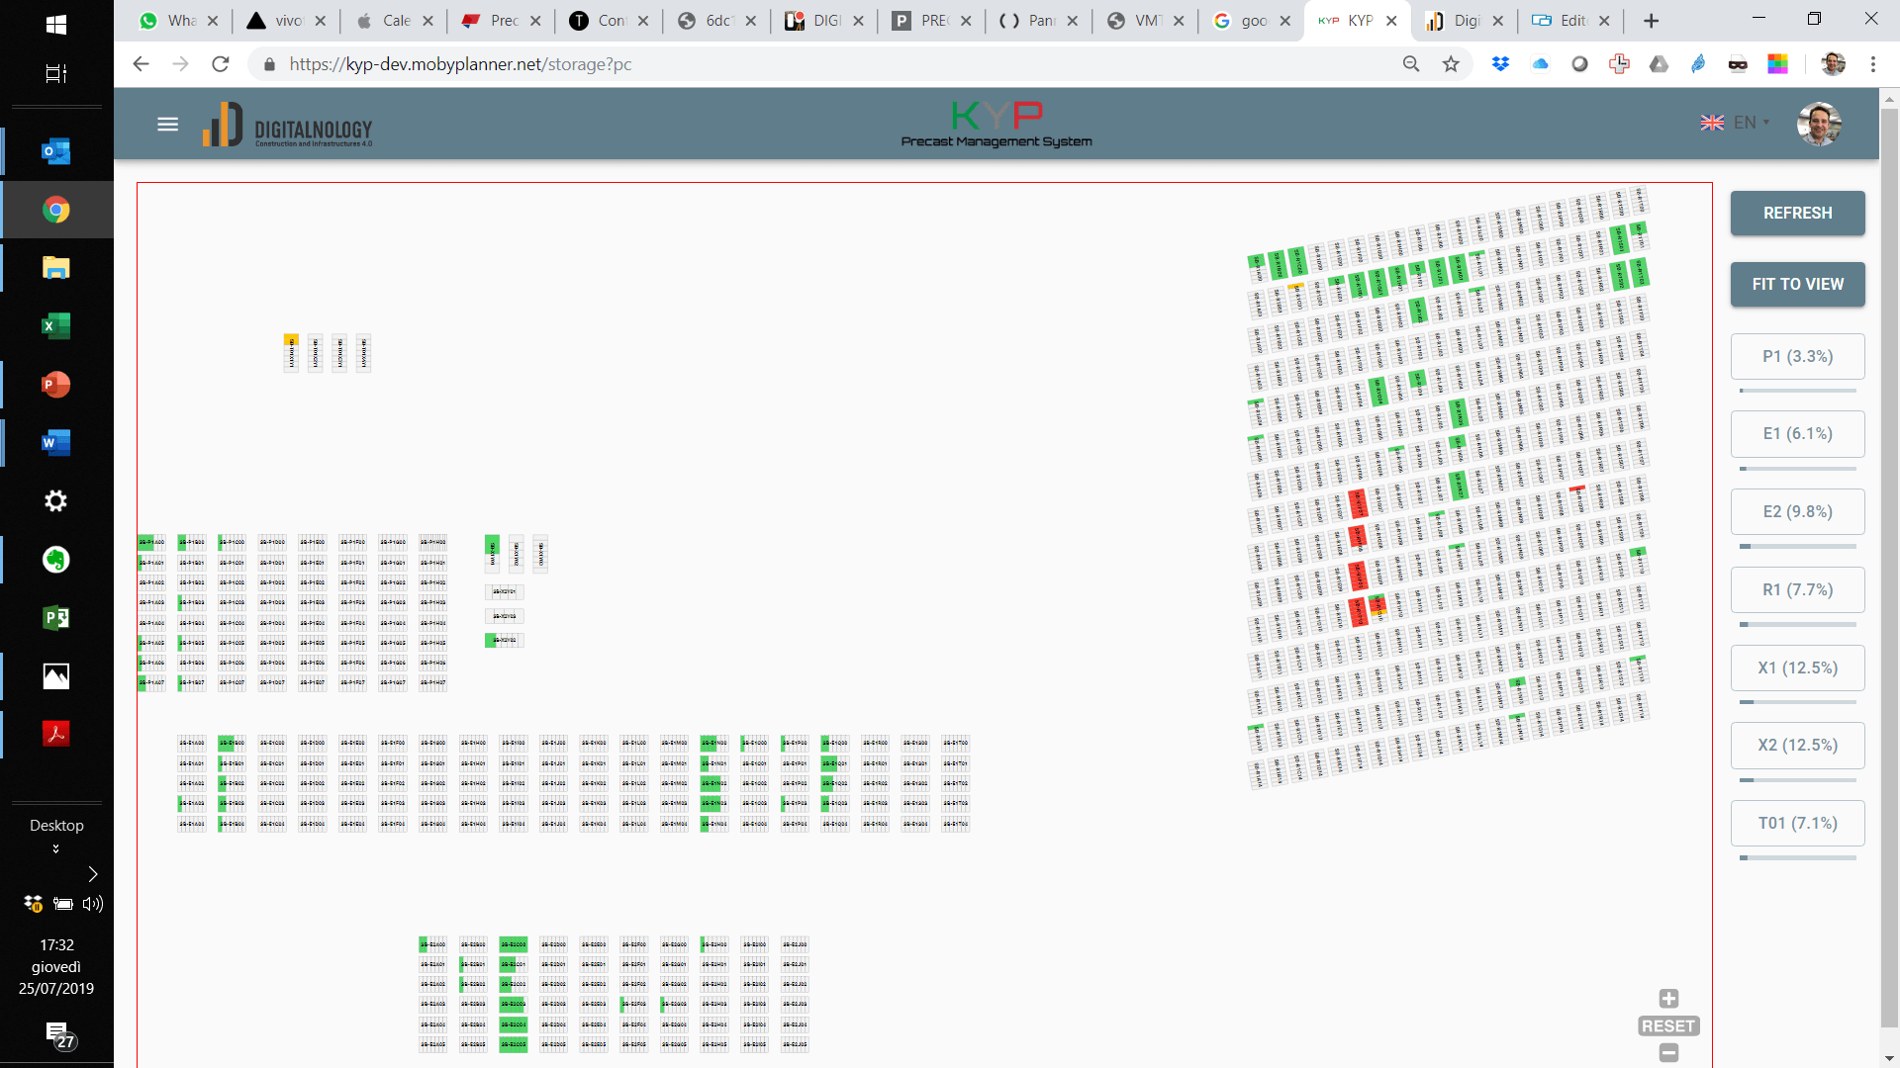Click the browser zoom magnifier icon
This screenshot has width=1900, height=1068.
1411,64
